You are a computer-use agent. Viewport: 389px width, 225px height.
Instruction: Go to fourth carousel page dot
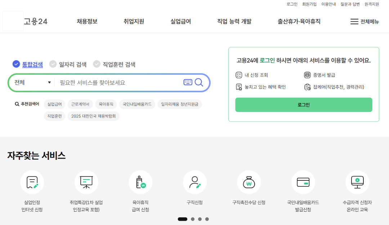[207, 219]
